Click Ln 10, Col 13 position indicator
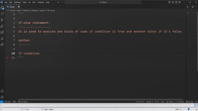 pyautogui.click(x=140, y=102)
